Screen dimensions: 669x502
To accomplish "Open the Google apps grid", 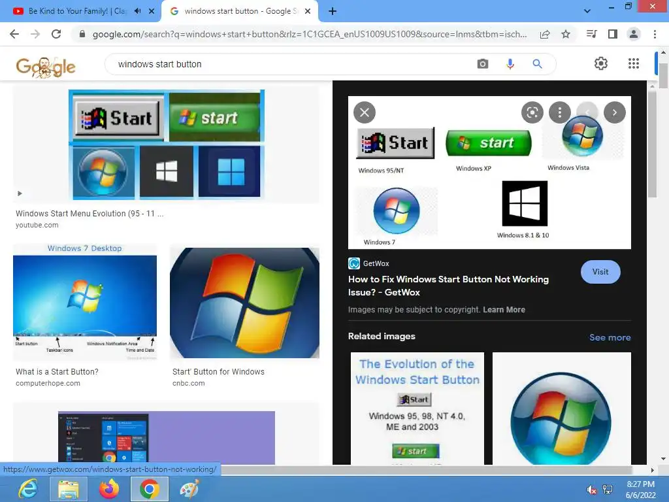I will point(634,63).
